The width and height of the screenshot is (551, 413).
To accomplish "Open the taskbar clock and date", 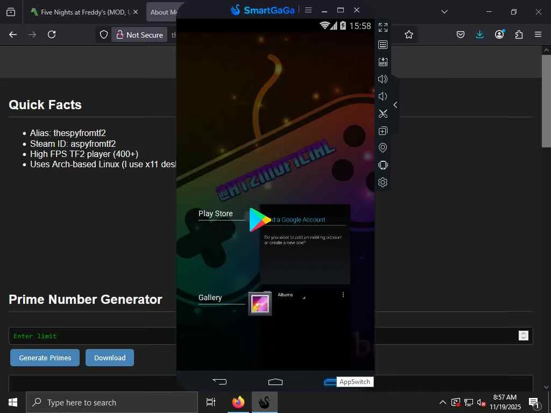I will (x=505, y=402).
